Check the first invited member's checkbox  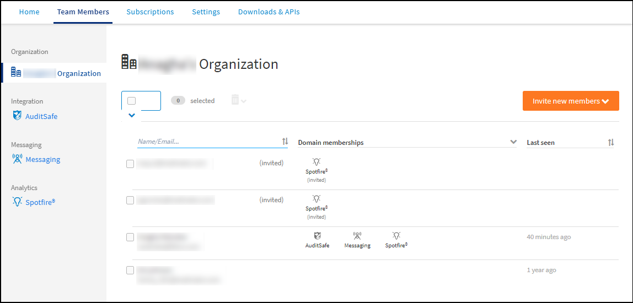pyautogui.click(x=130, y=164)
